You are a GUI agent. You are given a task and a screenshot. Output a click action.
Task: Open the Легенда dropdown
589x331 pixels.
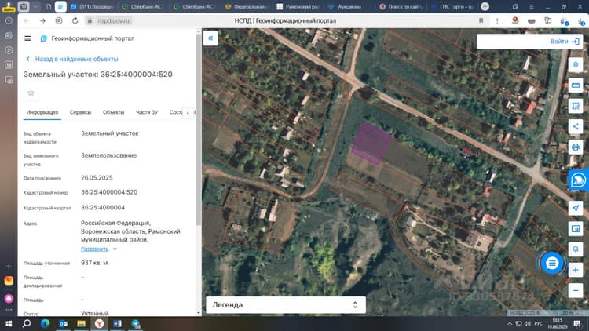[x=286, y=305]
